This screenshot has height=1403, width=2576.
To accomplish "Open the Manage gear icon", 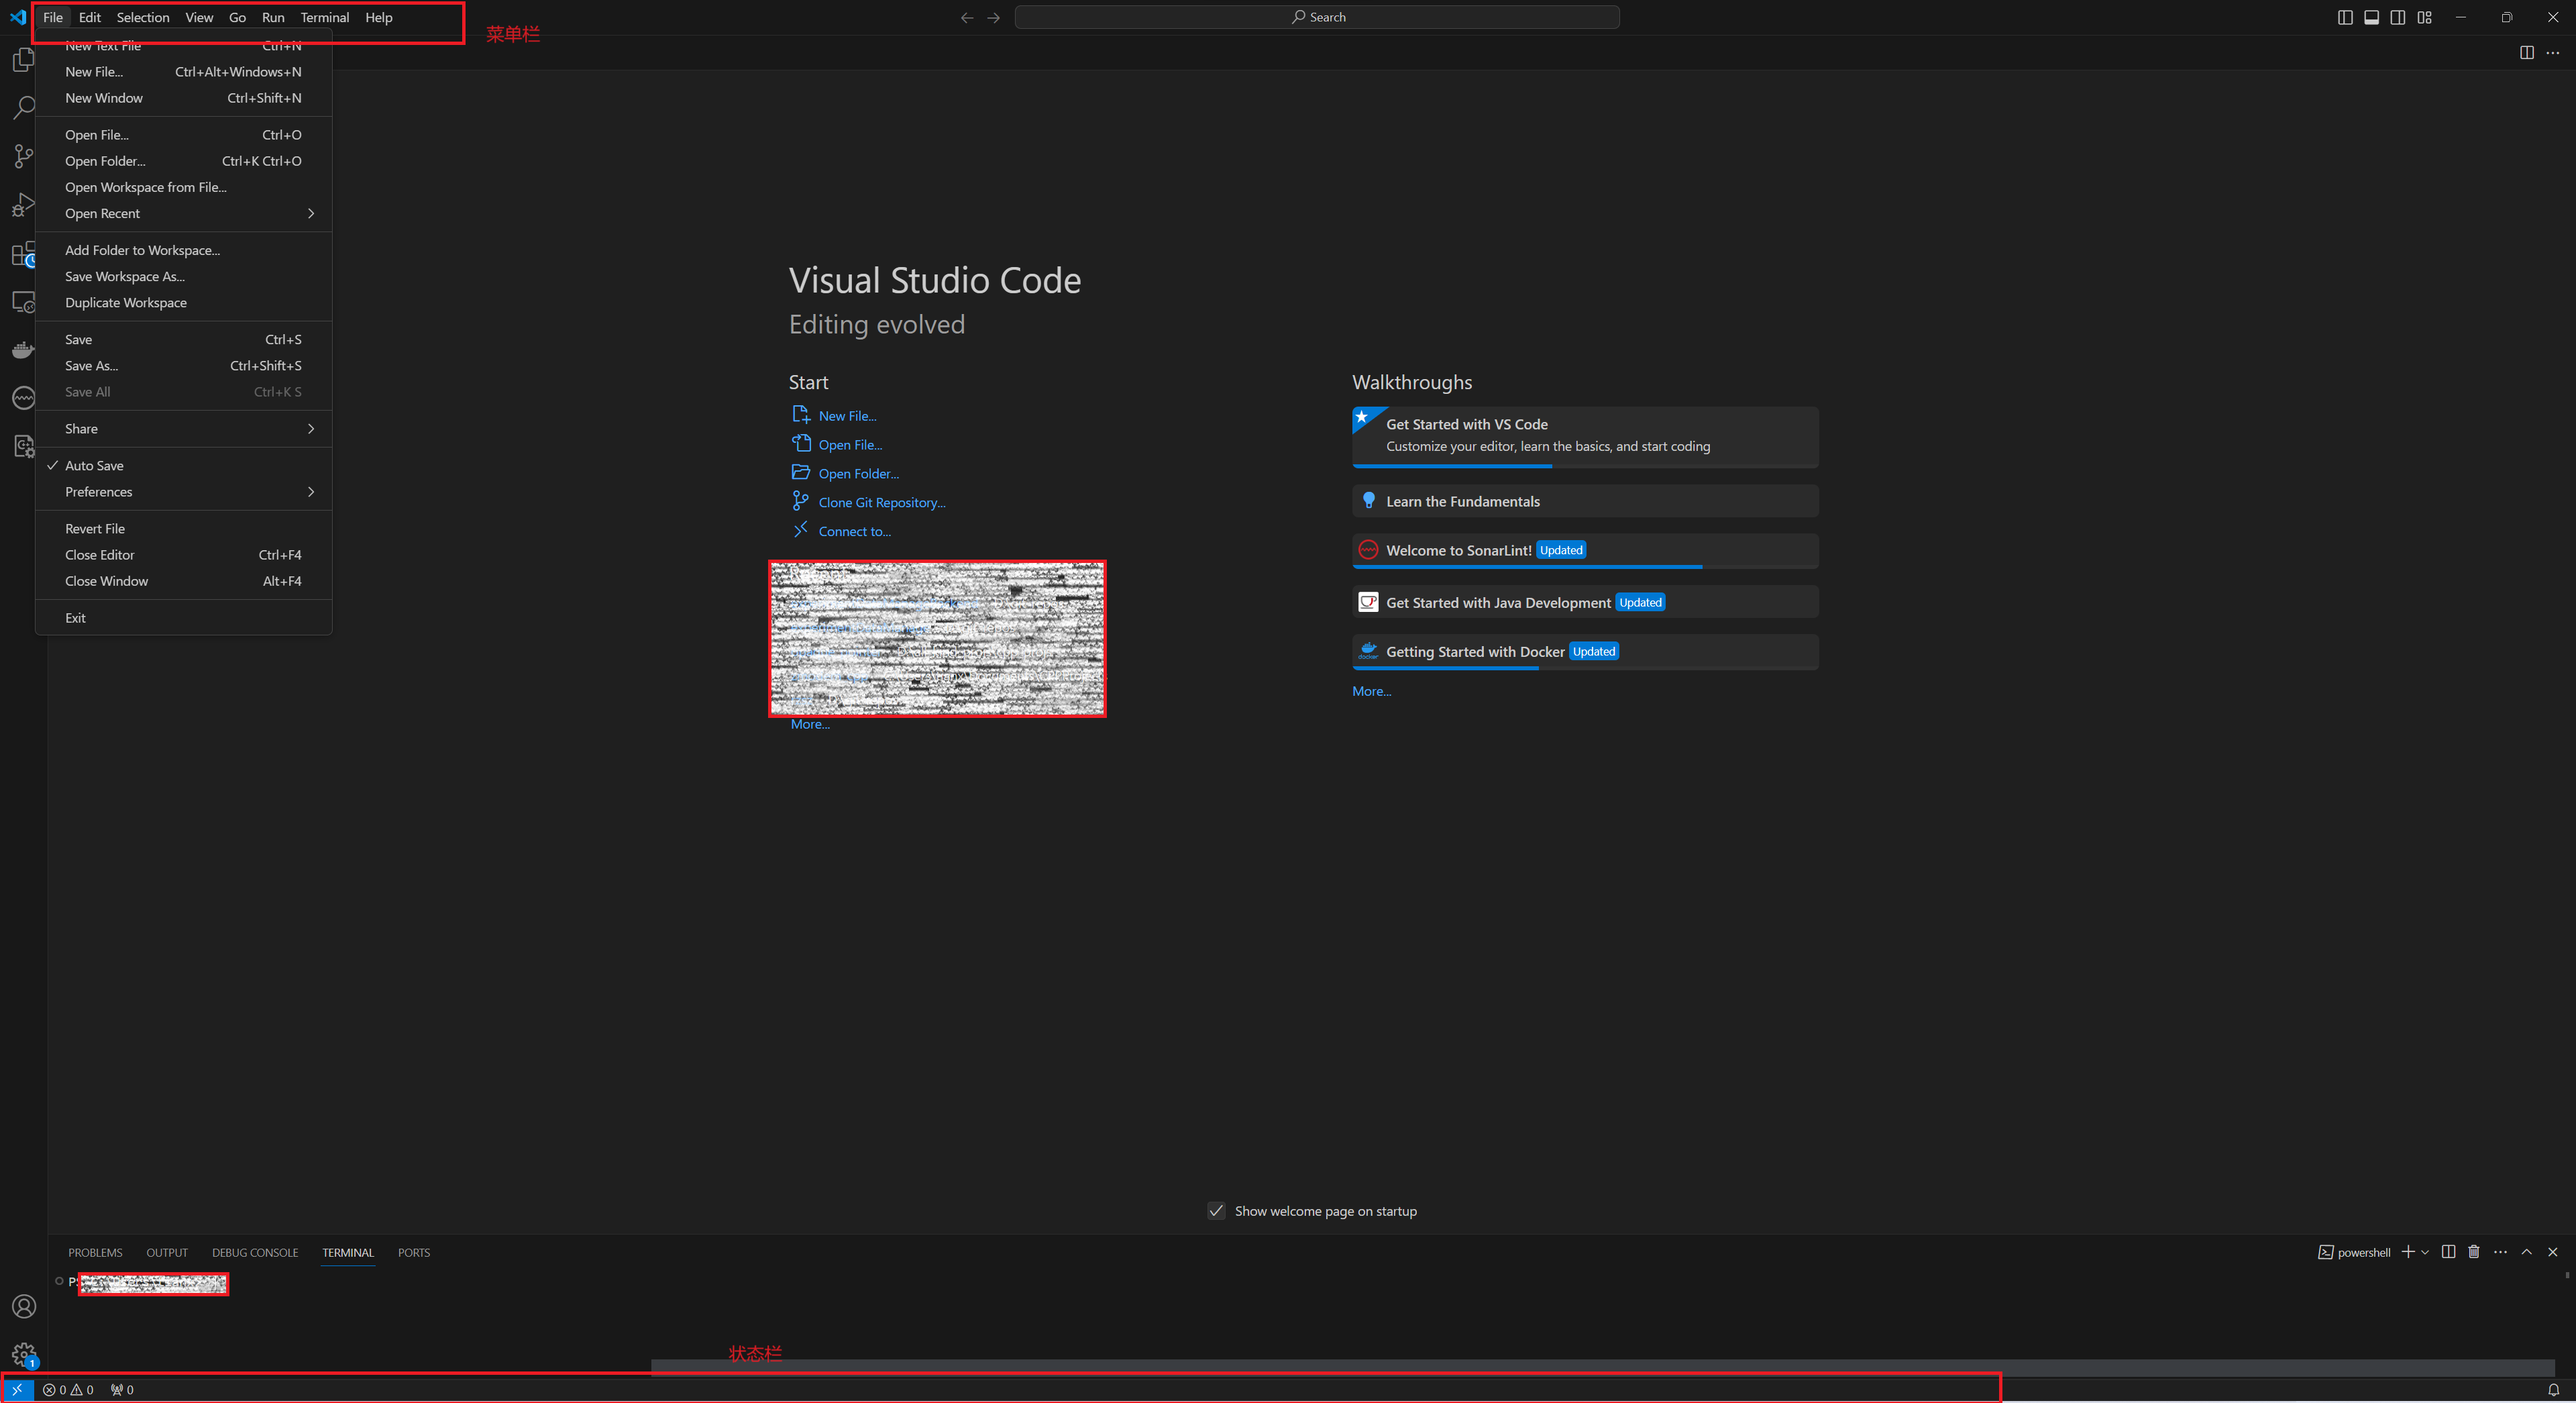I will click(x=23, y=1355).
